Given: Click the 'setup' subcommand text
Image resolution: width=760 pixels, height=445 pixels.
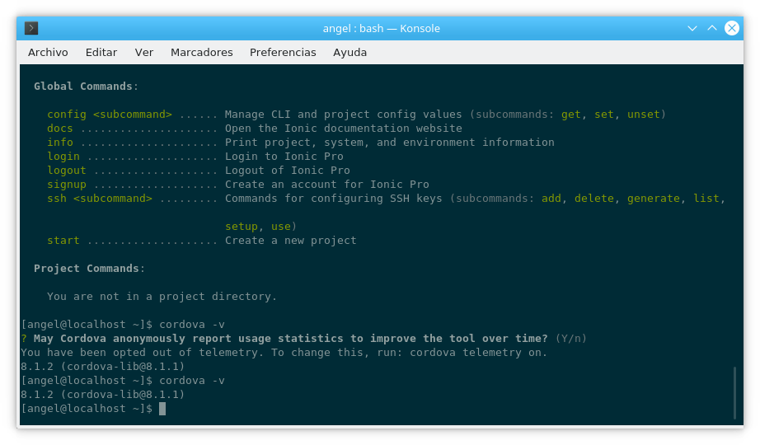Looking at the screenshot, I should click(241, 227).
